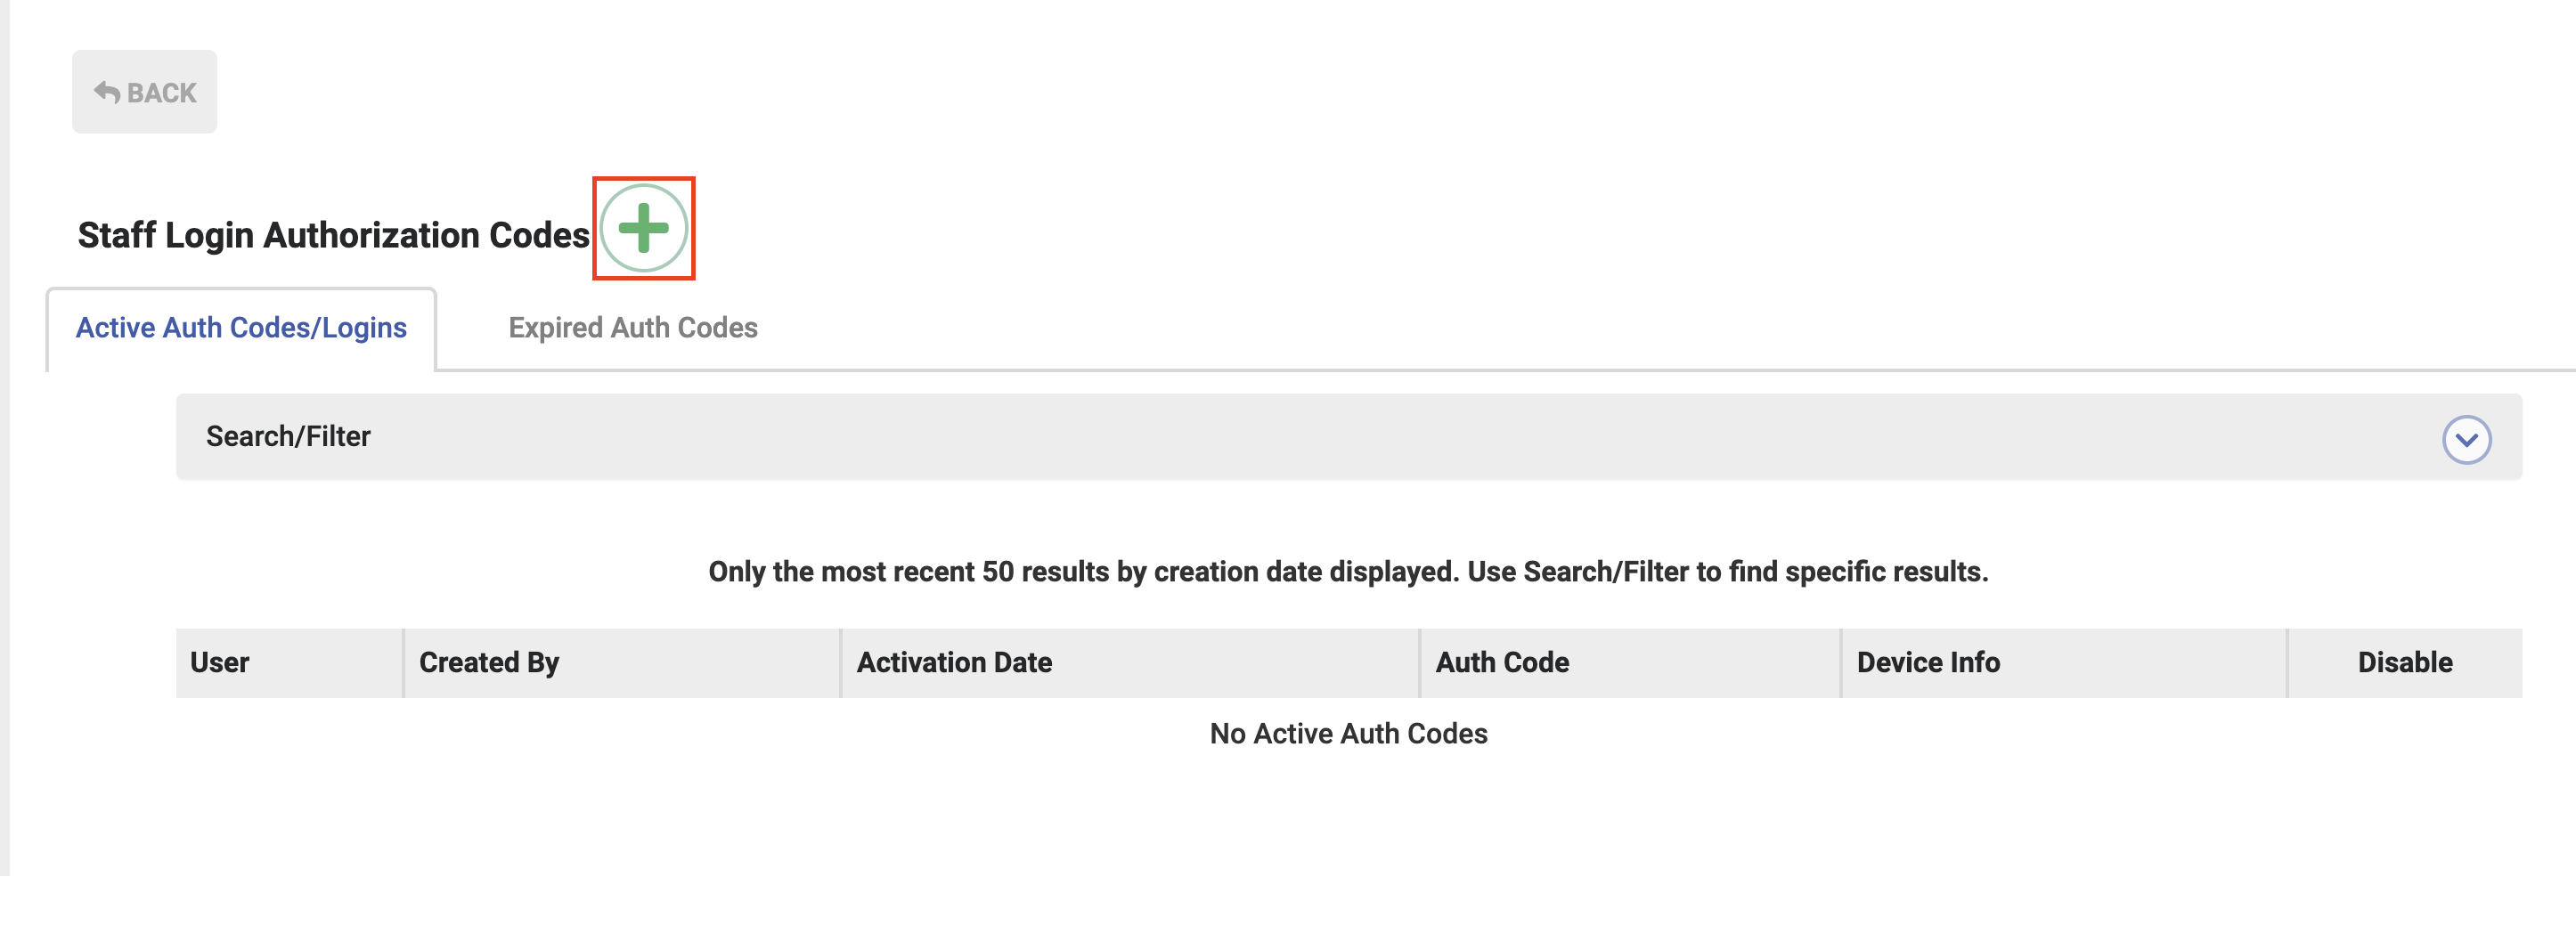Click the back arrow icon
This screenshot has height=942, width=2576.
click(x=107, y=92)
